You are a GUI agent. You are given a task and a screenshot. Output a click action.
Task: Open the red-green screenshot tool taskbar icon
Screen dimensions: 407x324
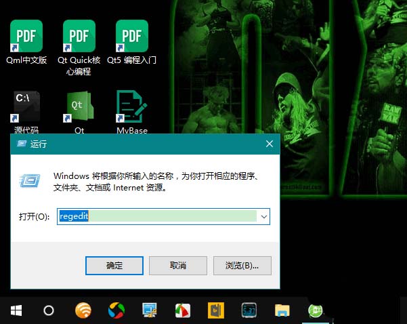tap(183, 310)
